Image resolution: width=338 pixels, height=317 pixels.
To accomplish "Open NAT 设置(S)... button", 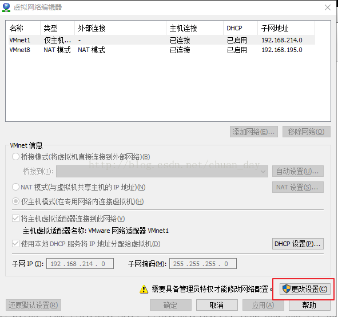I will coord(298,187).
